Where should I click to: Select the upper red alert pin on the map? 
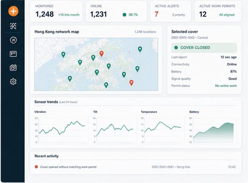point(101,54)
